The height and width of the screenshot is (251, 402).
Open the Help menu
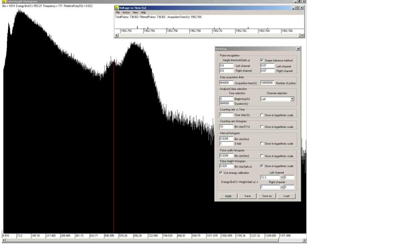[x=143, y=13]
